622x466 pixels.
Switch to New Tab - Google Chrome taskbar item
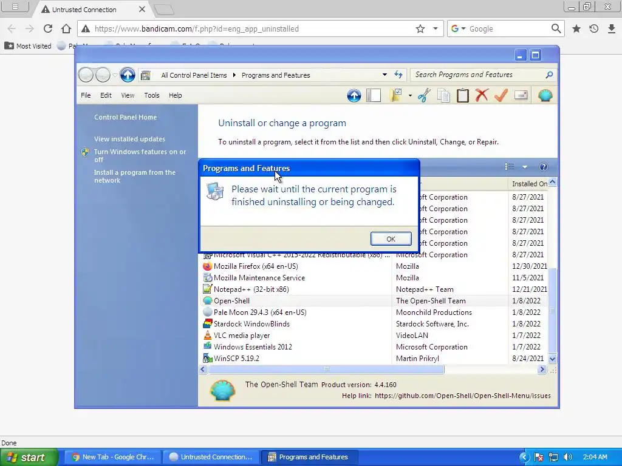pyautogui.click(x=113, y=457)
